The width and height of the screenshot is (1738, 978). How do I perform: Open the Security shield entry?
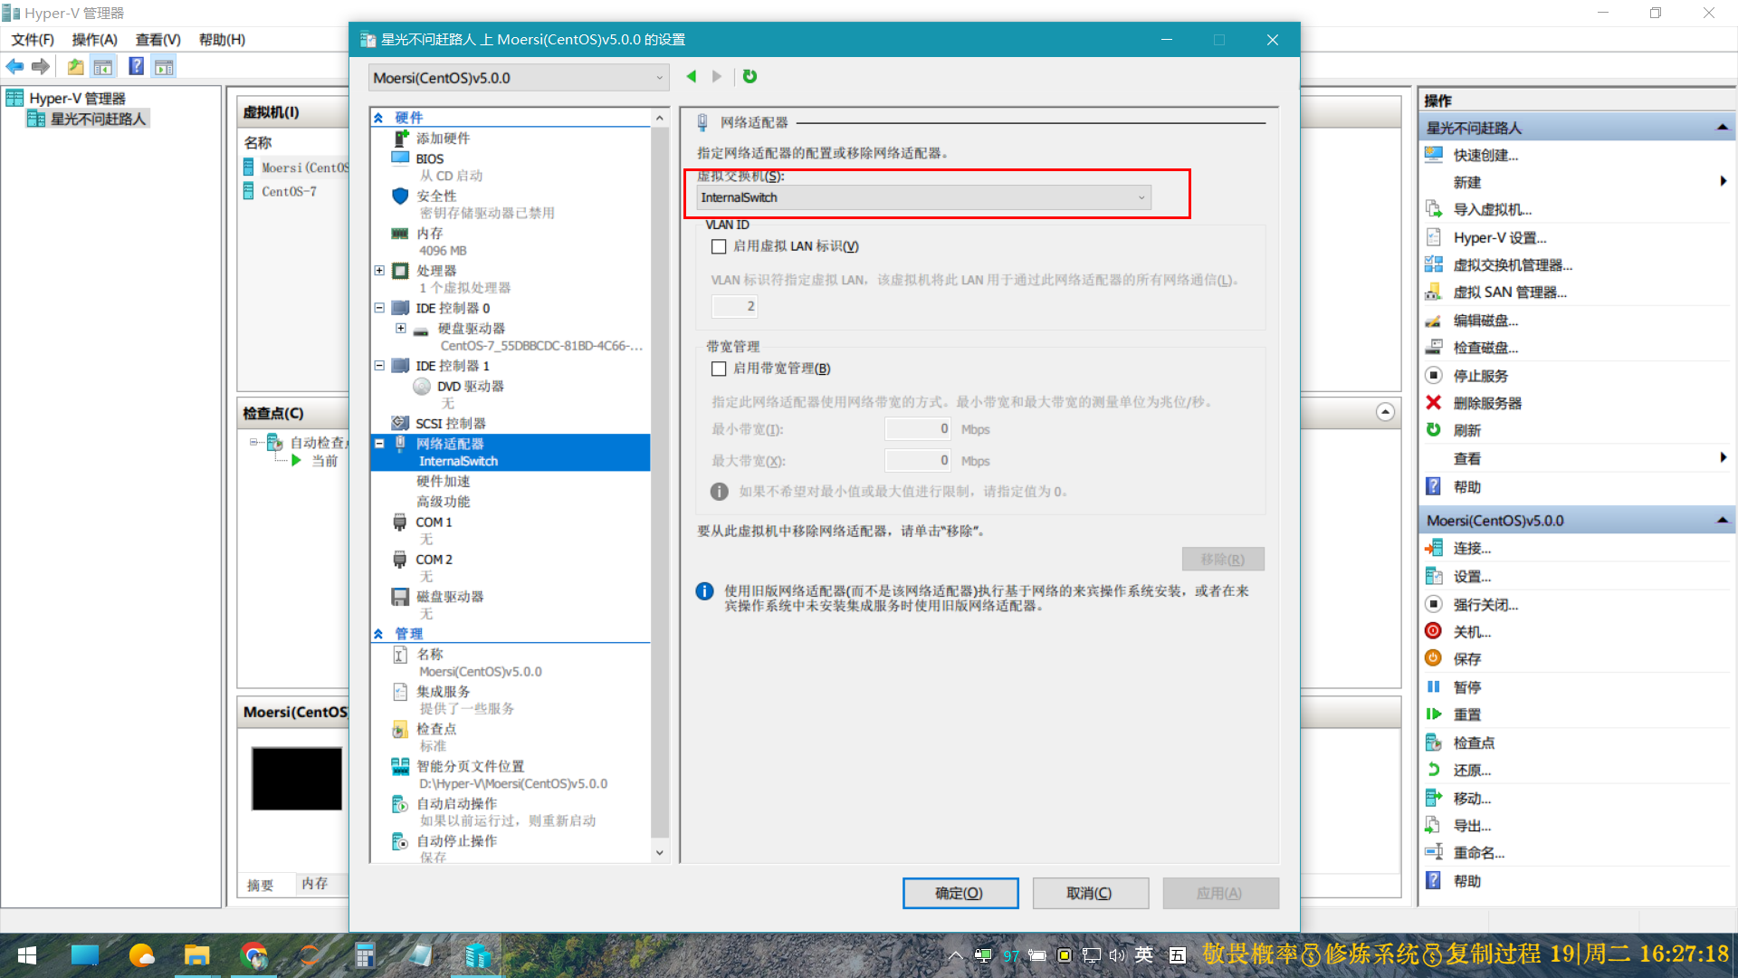[435, 196]
